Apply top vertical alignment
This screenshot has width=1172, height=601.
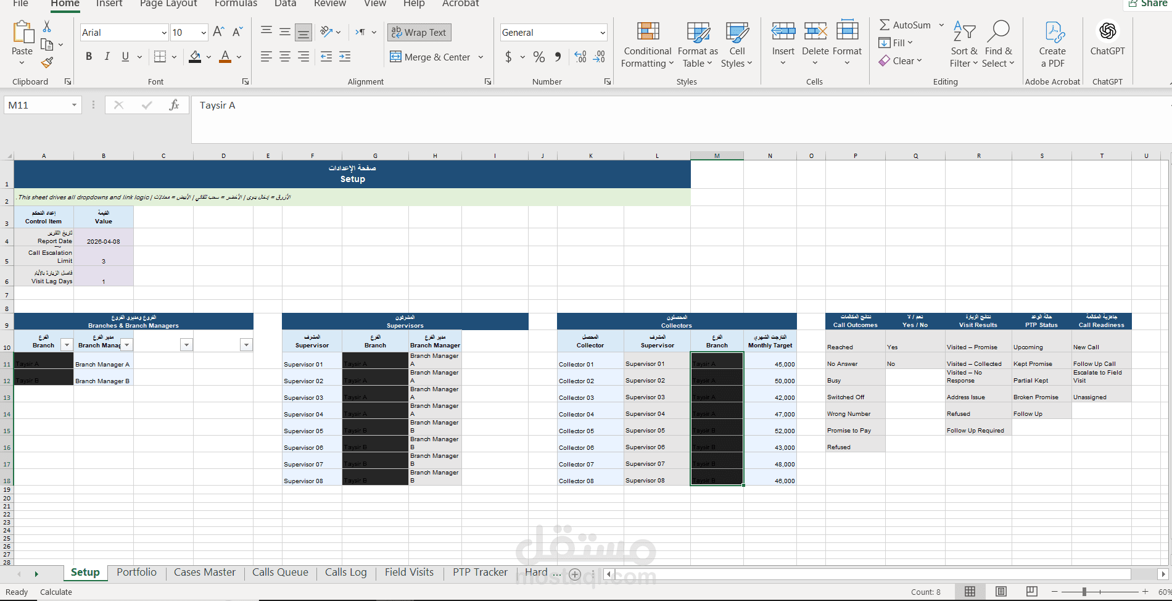click(x=266, y=31)
